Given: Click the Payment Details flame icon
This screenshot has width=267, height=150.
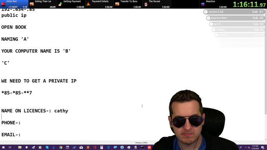Looking at the screenshot, I should pyautogui.click(x=88, y=4).
